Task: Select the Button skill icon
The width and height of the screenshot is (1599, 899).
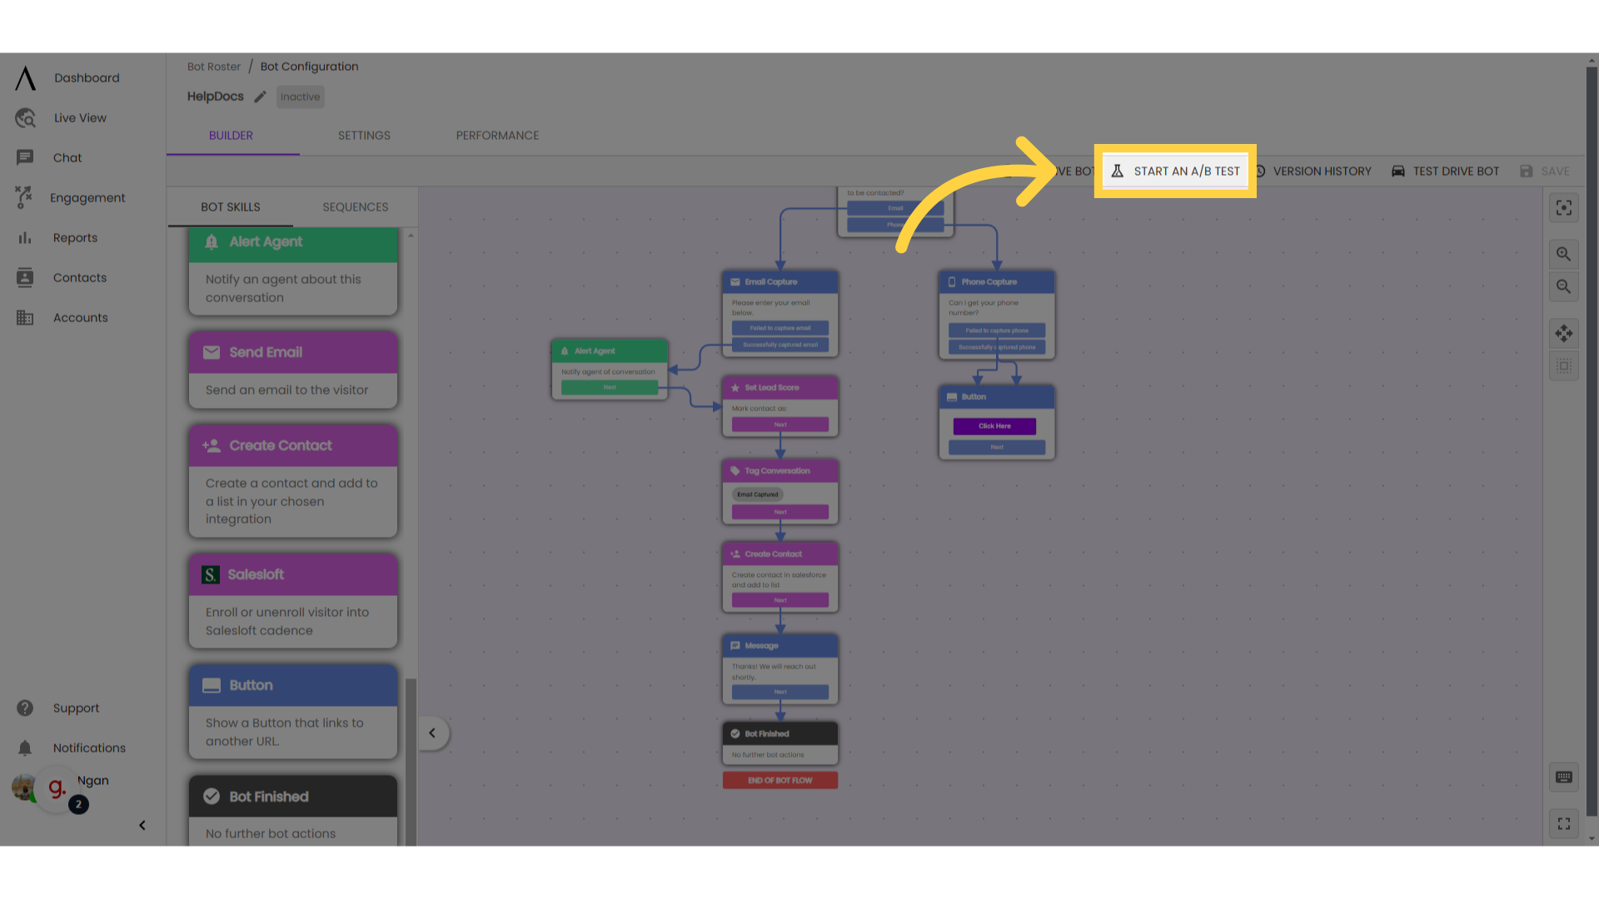Action: (x=211, y=684)
